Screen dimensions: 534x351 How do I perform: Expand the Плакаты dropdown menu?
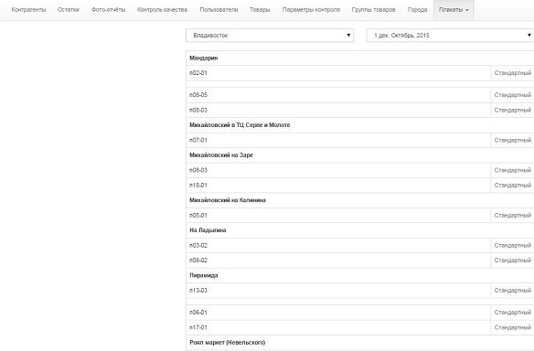(x=454, y=10)
